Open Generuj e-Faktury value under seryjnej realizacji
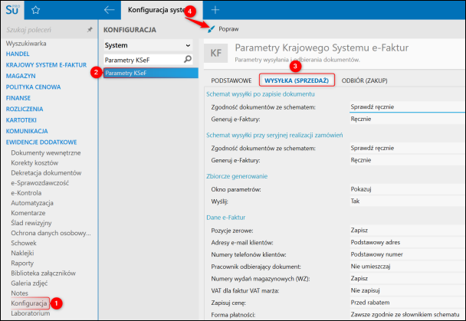Image resolution: width=466 pixels, height=321 pixels. (x=407, y=160)
